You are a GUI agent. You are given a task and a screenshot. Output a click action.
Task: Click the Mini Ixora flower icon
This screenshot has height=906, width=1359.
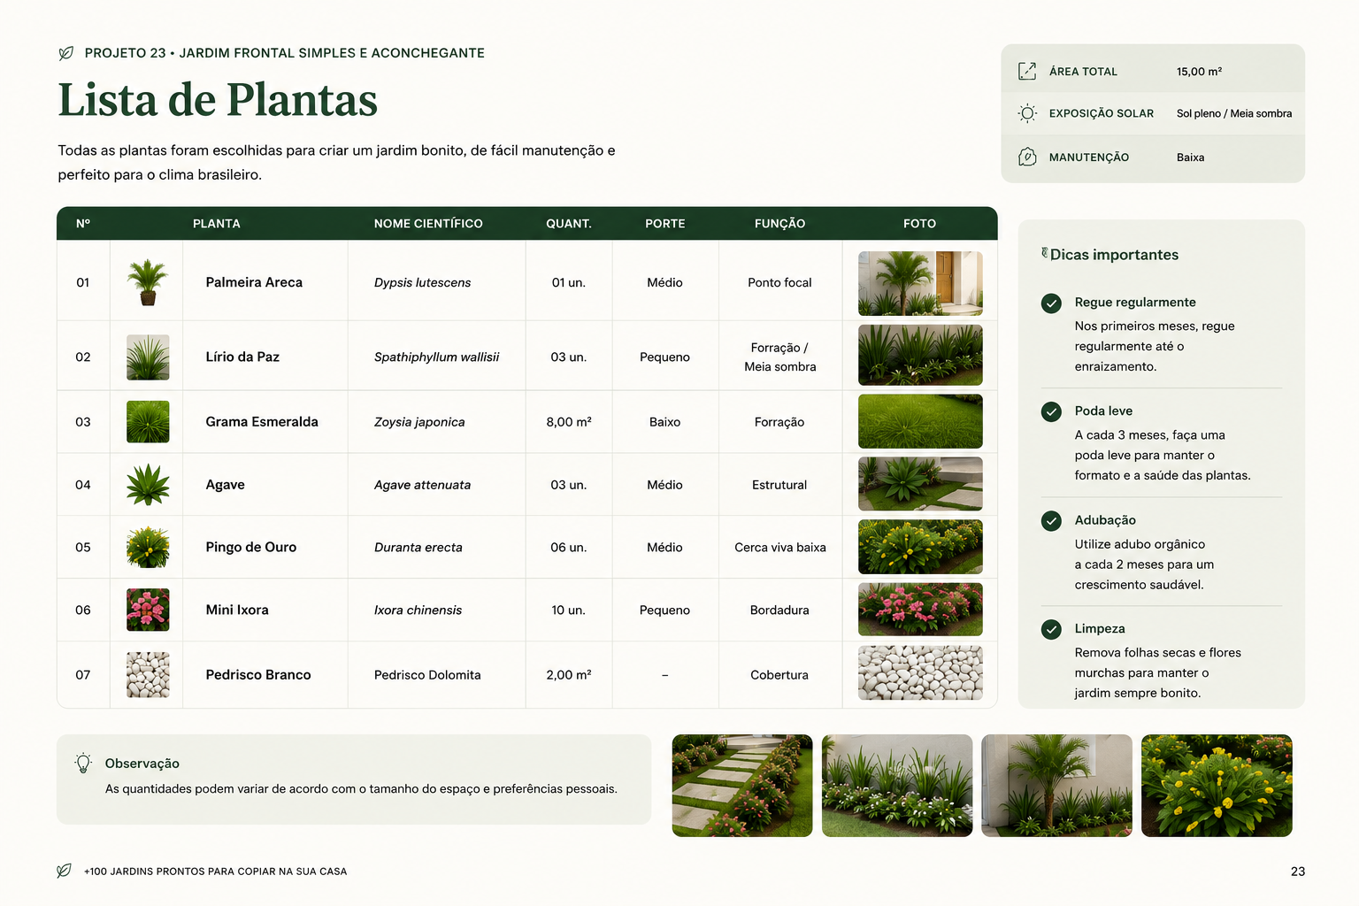point(148,610)
